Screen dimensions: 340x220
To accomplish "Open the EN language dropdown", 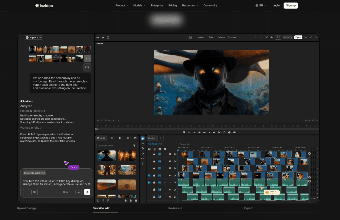I will pos(261,5).
